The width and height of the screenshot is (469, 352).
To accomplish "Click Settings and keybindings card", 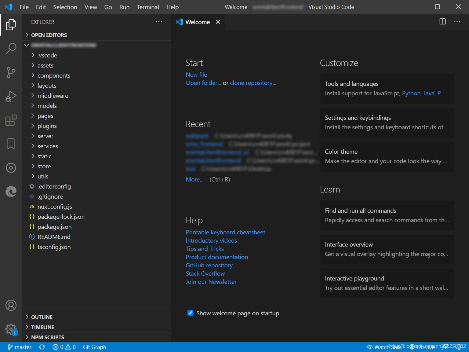I will 387,123.
